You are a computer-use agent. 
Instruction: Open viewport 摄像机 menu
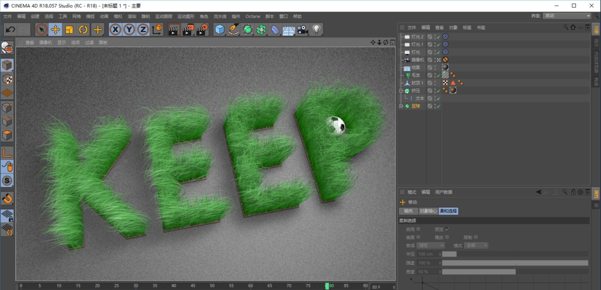45,43
